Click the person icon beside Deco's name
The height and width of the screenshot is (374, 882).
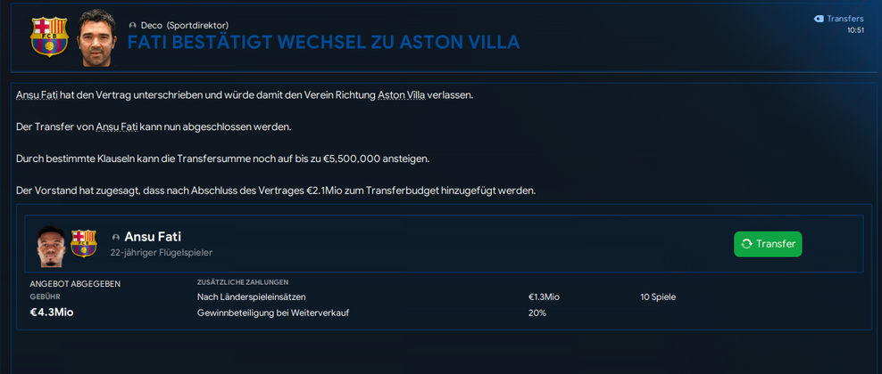[x=133, y=26]
